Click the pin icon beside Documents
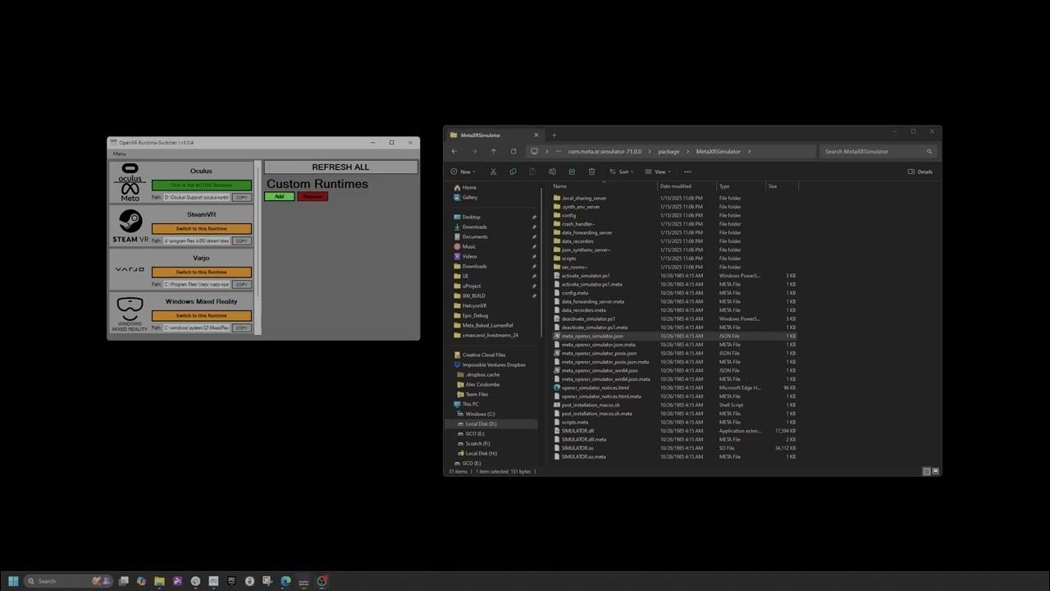The width and height of the screenshot is (1050, 591). pyautogui.click(x=534, y=236)
